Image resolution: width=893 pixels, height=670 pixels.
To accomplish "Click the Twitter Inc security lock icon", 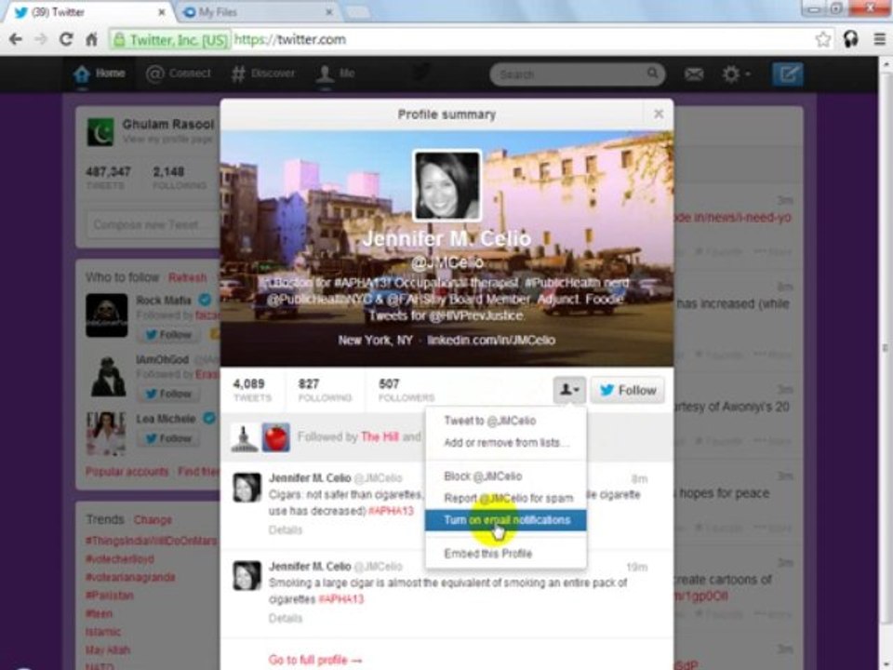I will coord(119,39).
